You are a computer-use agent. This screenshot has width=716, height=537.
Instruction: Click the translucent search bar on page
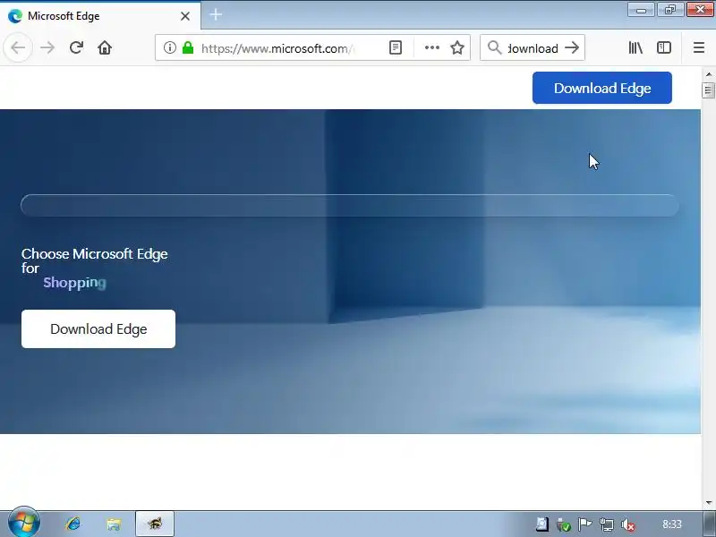click(350, 205)
